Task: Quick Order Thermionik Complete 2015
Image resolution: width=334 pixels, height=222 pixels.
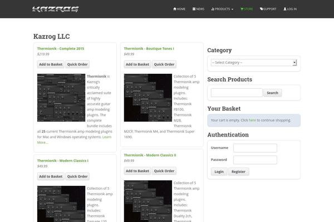Action: point(77,64)
